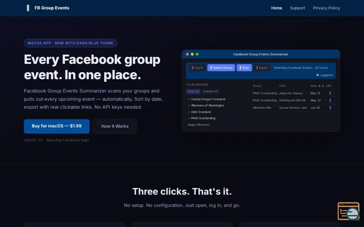
Task: Click the Detect Groups button
Action: (x=221, y=68)
